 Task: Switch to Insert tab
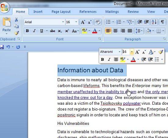point(38,12)
